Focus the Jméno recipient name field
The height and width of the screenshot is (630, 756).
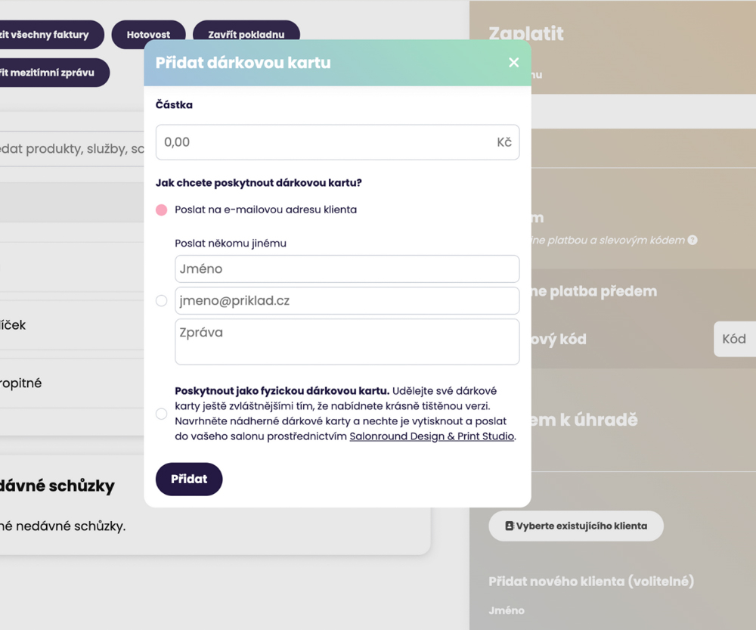pos(346,269)
